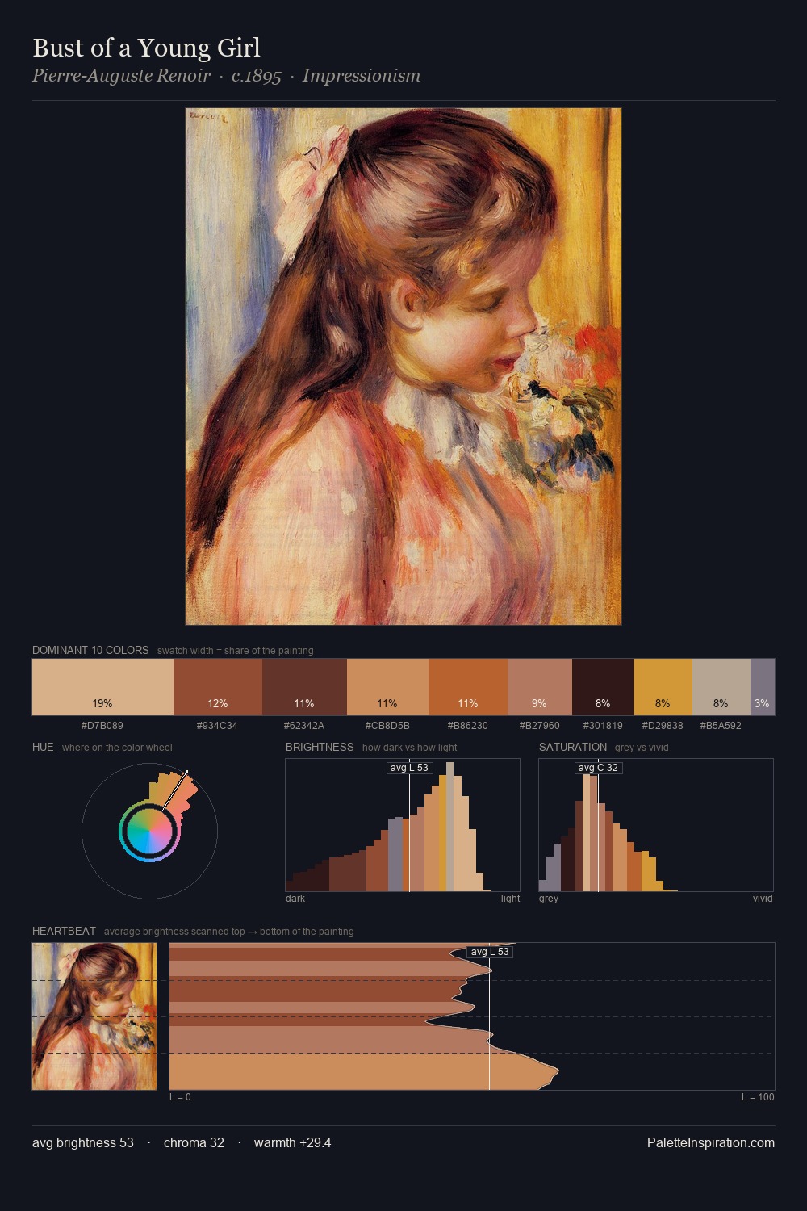
Task: Click the artist name 'Pierre-Auguste Renoir'
Action: point(121,76)
